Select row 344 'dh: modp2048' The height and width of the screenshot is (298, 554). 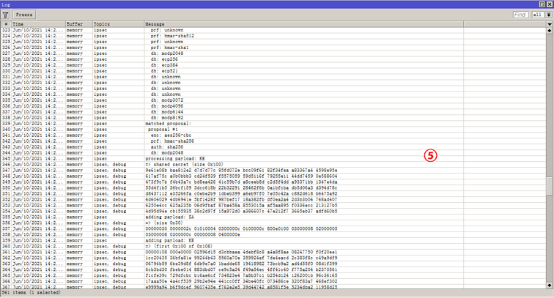point(273,152)
